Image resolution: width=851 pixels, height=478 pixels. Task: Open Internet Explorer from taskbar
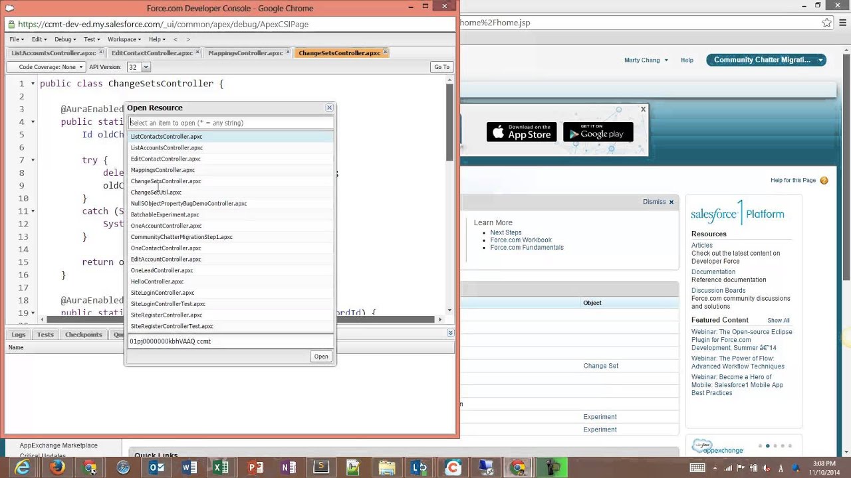pos(23,467)
